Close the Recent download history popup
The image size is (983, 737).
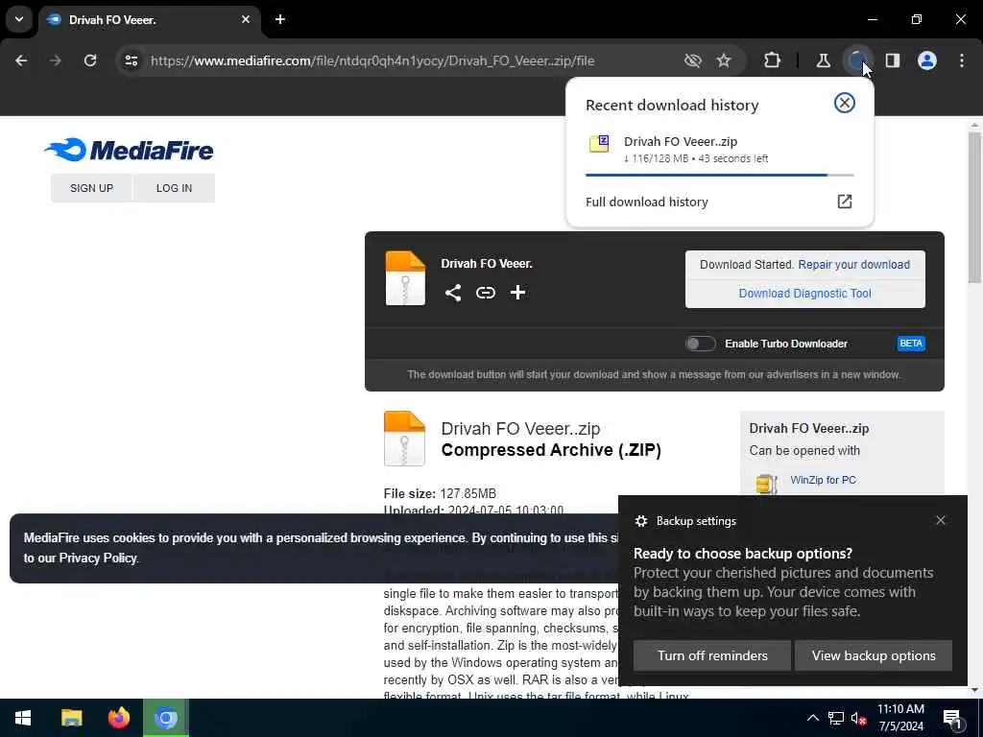(x=845, y=103)
